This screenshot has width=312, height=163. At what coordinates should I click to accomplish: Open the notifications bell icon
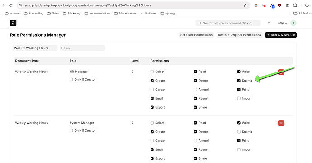tap(269, 23)
